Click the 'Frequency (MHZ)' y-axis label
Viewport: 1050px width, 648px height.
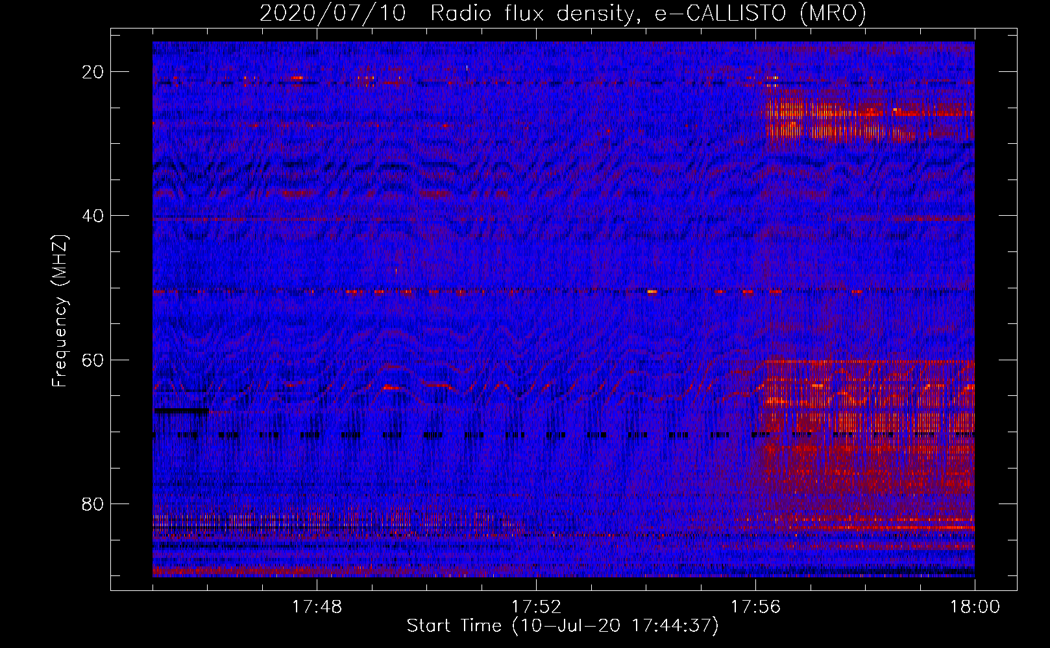pyautogui.click(x=60, y=311)
